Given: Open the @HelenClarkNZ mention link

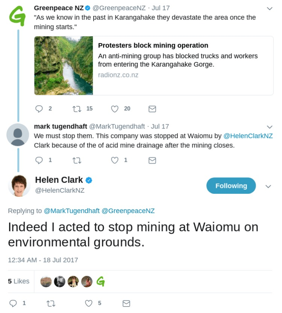Looking at the screenshot, I should click(x=248, y=136).
